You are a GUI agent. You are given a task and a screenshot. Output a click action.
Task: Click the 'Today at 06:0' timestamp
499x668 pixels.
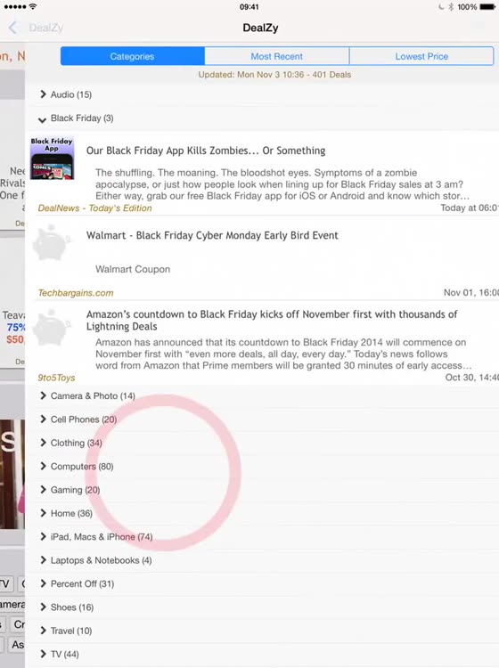[470, 208]
